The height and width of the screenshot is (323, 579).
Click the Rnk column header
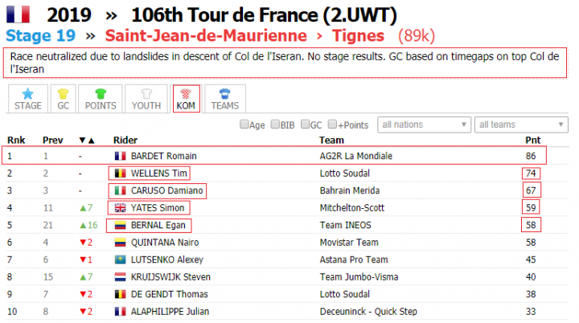click(x=16, y=141)
